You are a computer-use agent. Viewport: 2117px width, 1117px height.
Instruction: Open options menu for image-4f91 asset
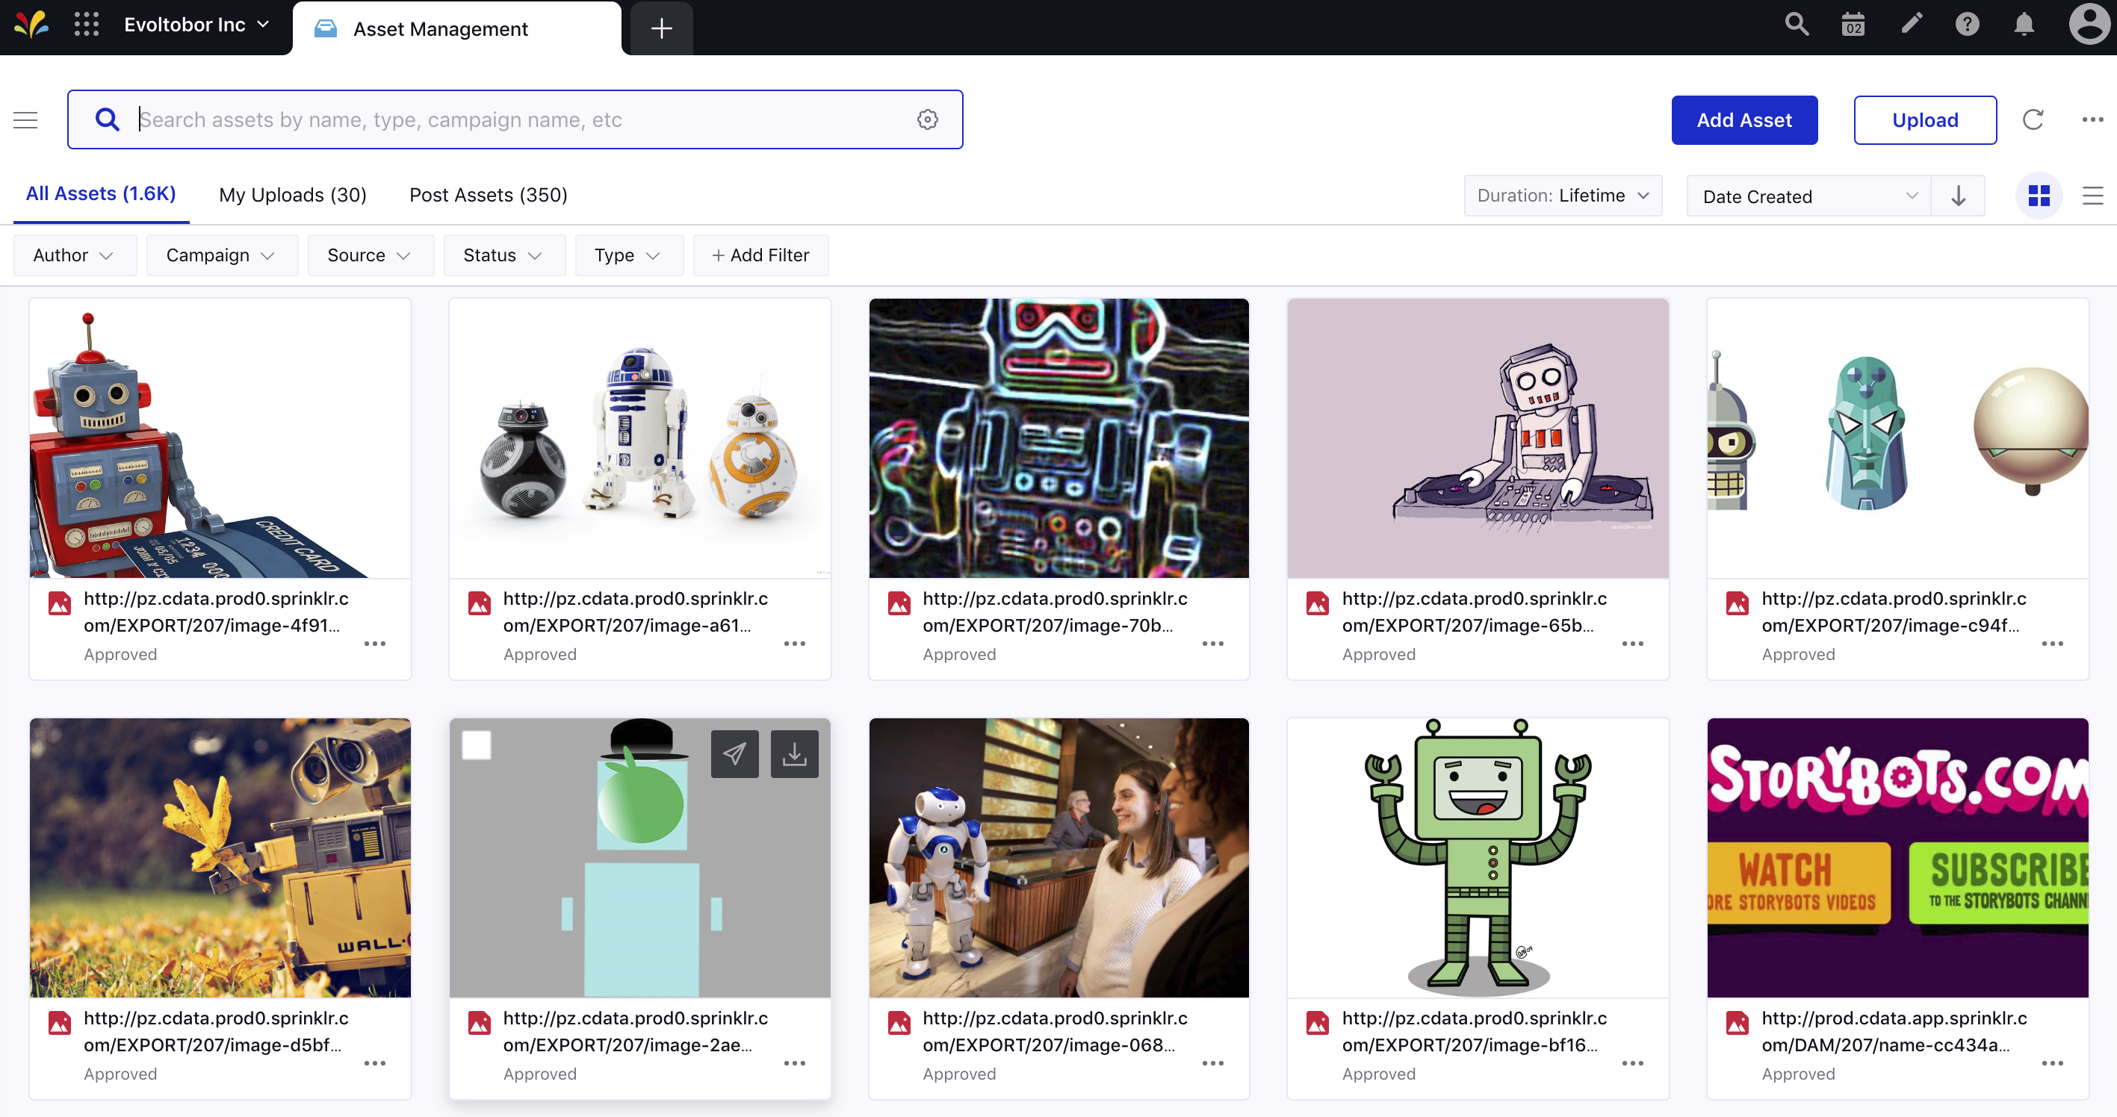tap(375, 644)
